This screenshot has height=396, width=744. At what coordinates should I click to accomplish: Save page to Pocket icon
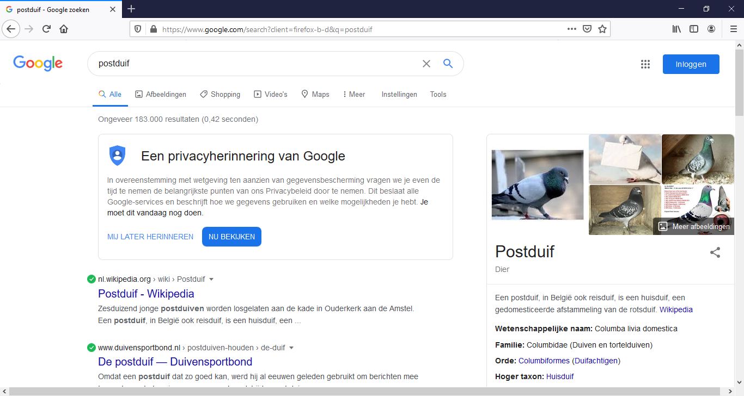(587, 29)
